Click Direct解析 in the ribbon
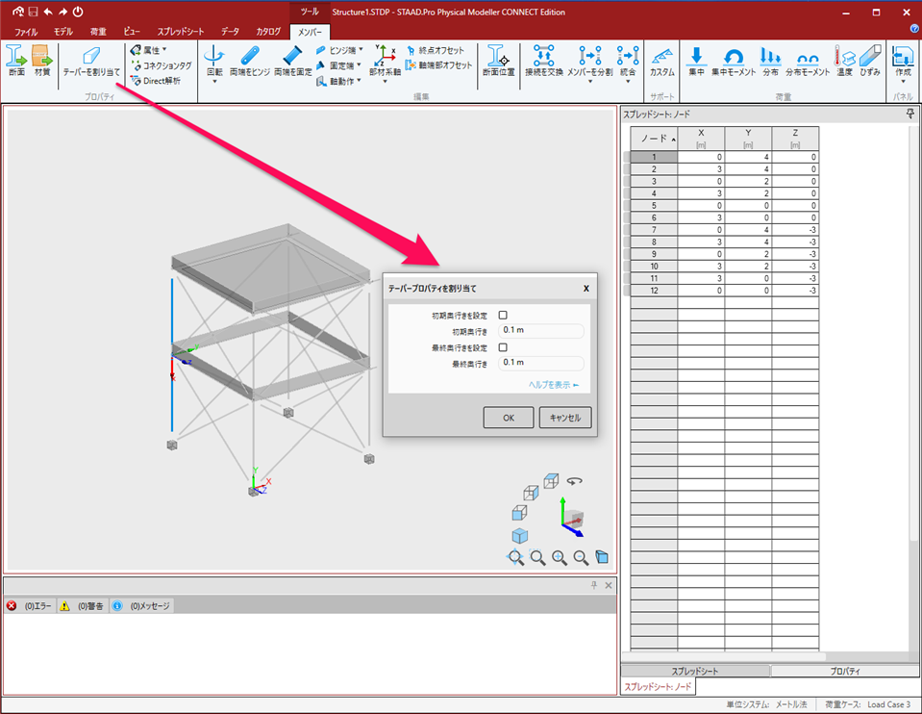 (156, 81)
